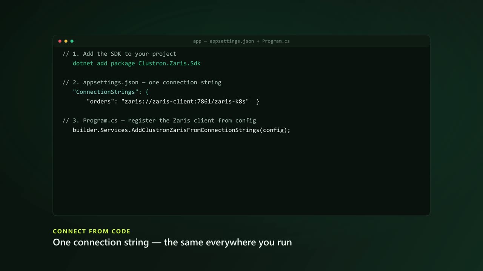The image size is (483, 271).
Task: Click the green maximize dot in the window
Action: tap(72, 41)
